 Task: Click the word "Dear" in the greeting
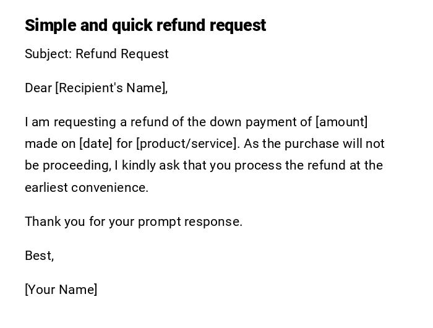[38, 88]
